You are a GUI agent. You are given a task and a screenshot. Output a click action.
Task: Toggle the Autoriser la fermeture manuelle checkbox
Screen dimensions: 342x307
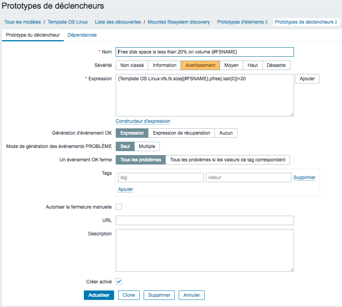pos(119,207)
